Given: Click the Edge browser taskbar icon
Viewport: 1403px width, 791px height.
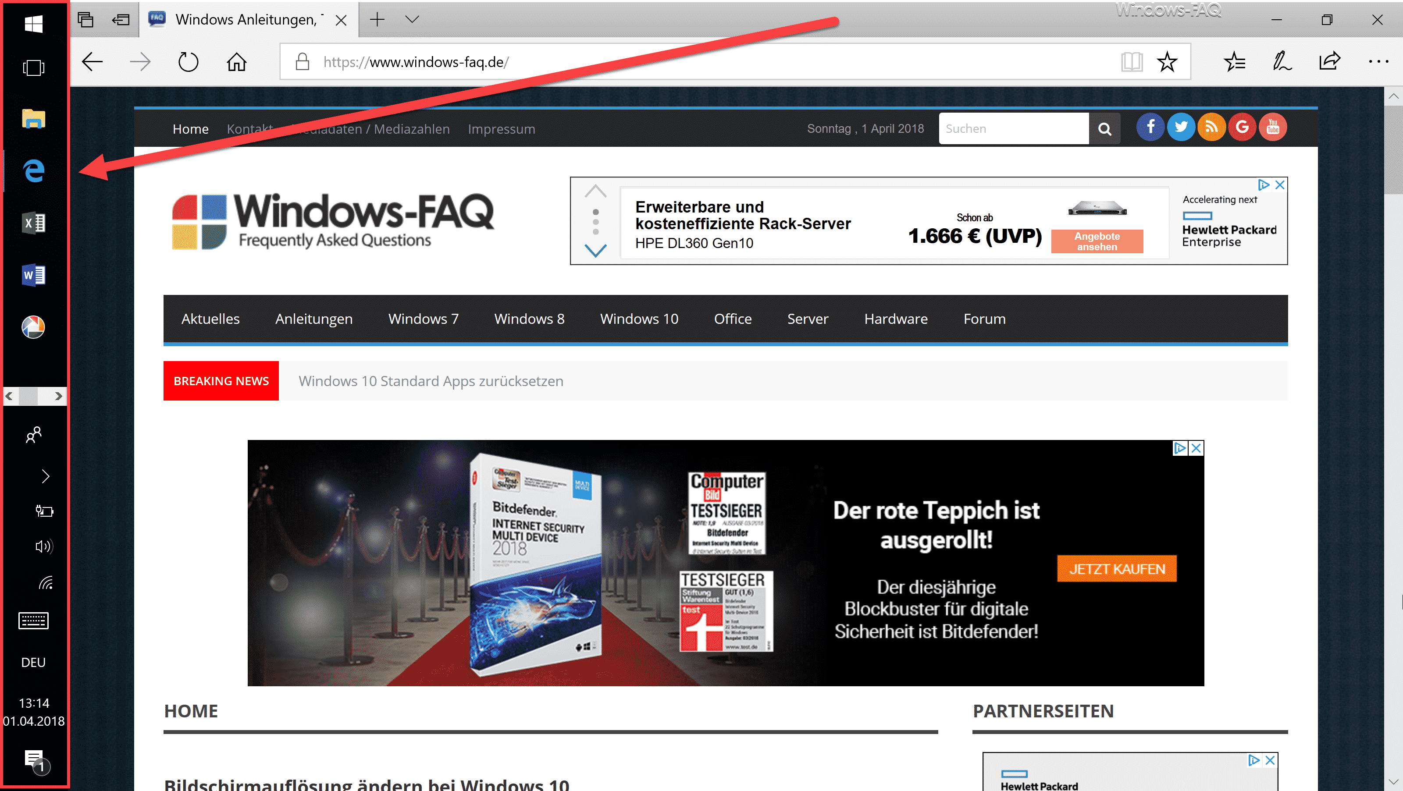Looking at the screenshot, I should coord(34,171).
